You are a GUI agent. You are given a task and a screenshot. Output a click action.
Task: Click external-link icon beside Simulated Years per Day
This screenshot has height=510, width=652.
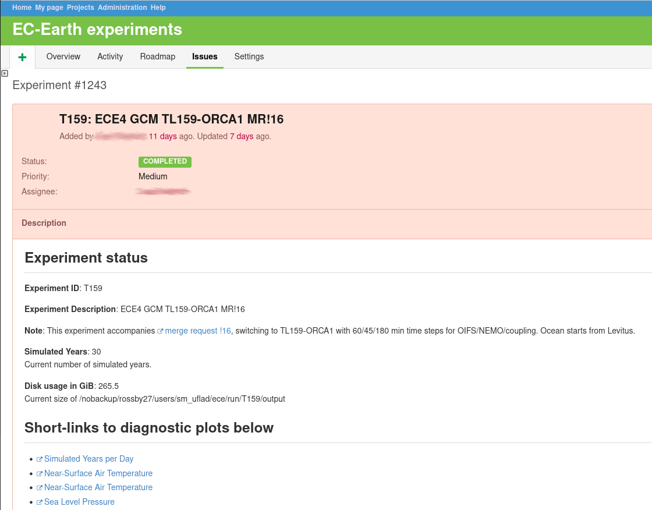click(x=40, y=459)
